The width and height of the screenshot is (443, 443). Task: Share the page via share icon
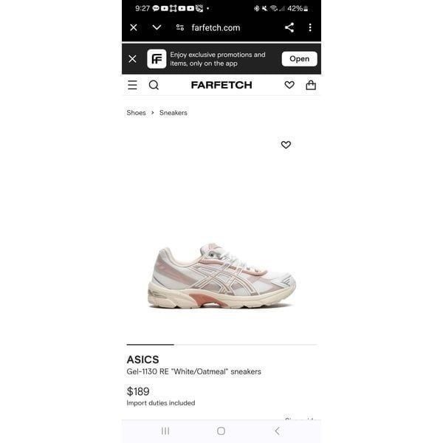[289, 27]
